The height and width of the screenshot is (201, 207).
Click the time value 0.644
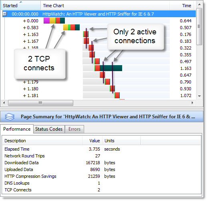tap(185, 21)
